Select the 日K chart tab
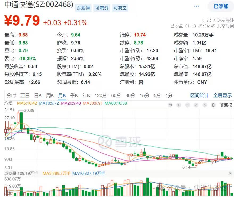 (38, 96)
